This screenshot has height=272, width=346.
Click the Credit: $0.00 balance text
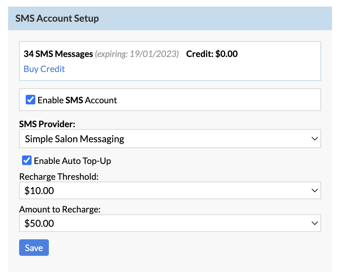[x=212, y=54]
